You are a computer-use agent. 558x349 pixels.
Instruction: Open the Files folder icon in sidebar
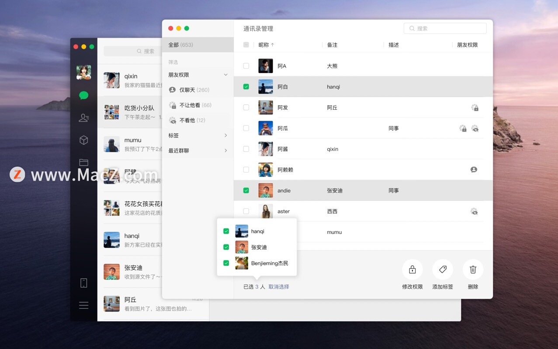tap(84, 162)
